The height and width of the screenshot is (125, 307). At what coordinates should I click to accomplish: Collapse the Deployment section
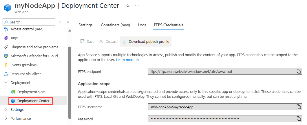tap(6, 83)
